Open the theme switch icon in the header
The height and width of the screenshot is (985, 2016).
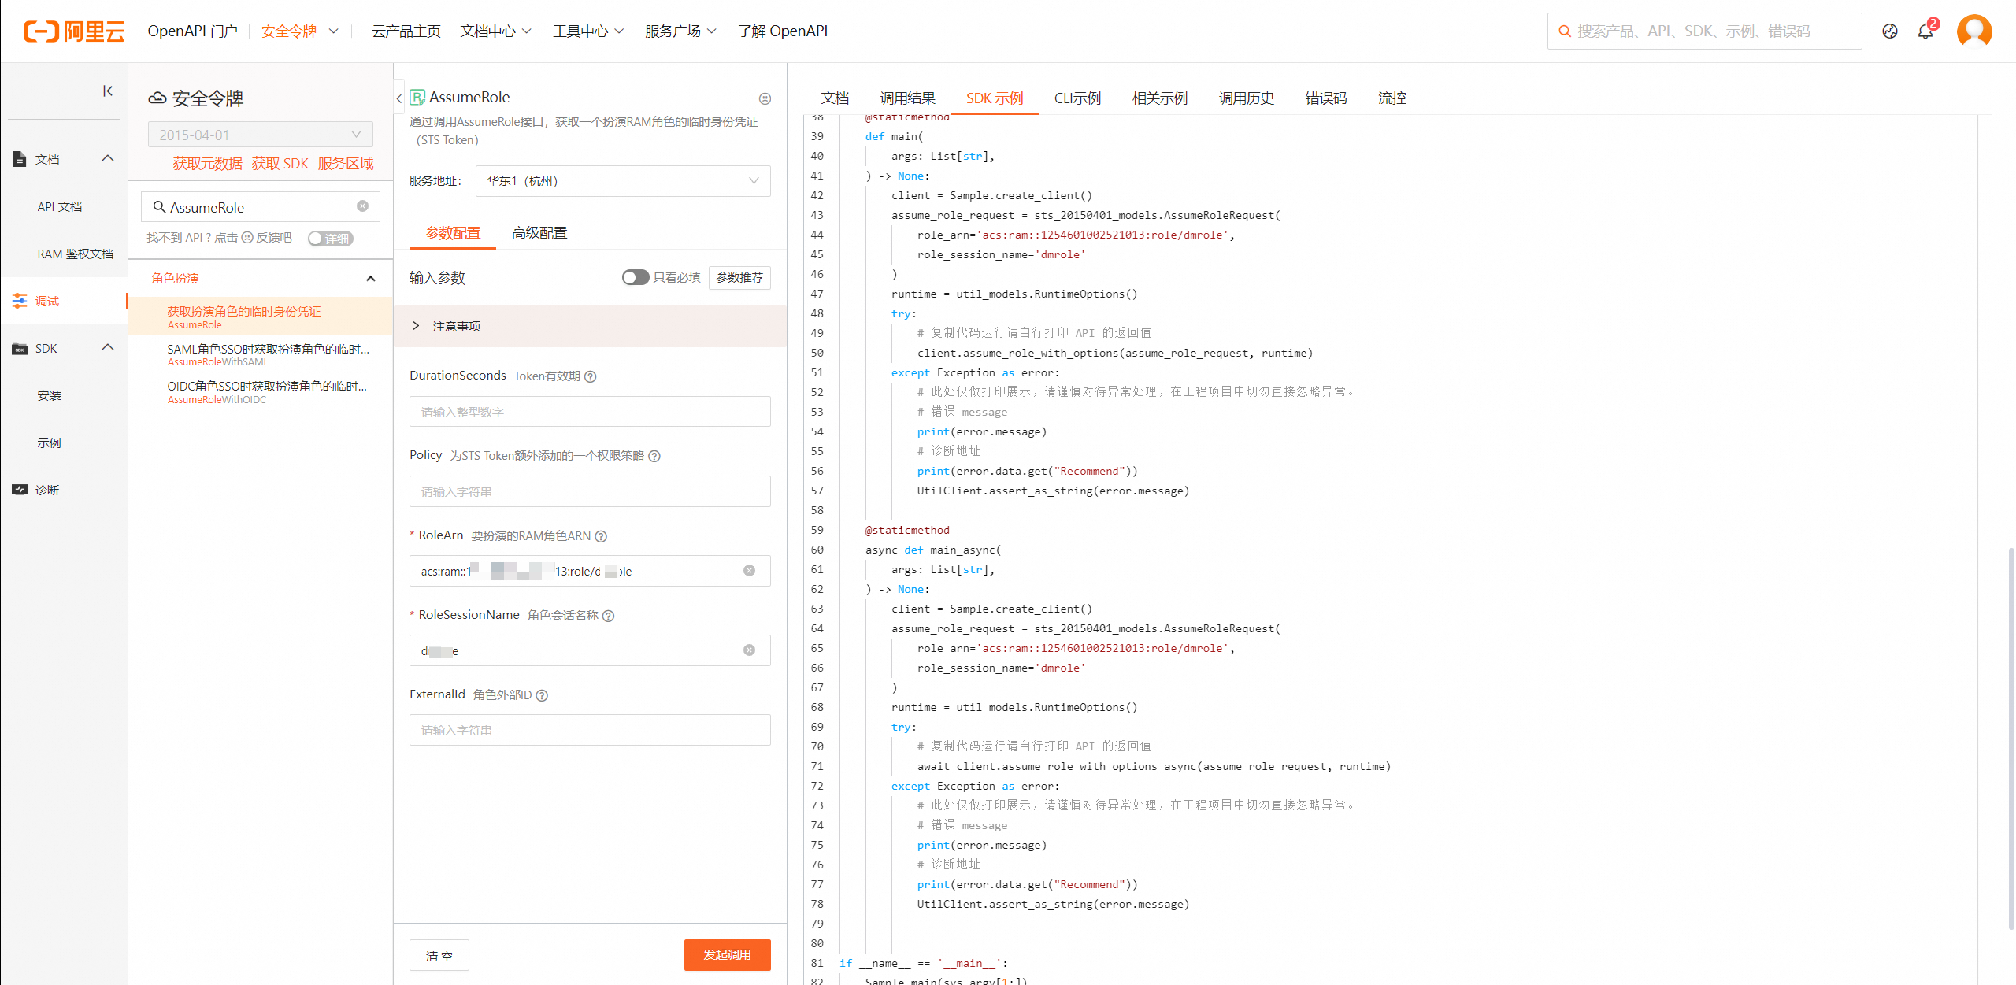(x=1889, y=31)
